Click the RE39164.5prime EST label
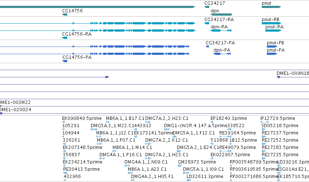 pos(237,133)
